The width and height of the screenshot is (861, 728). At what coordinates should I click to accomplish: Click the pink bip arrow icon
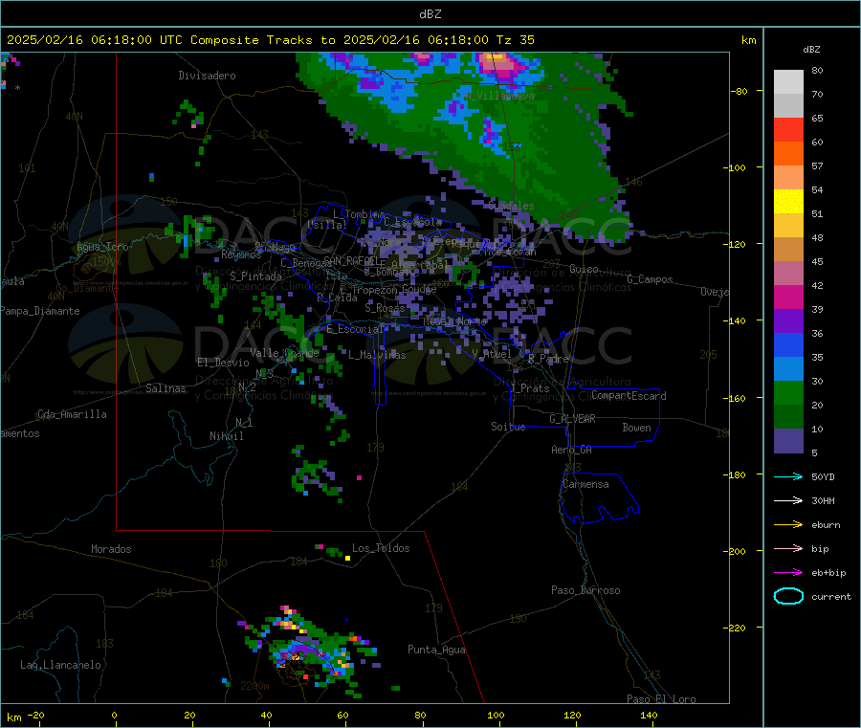pyautogui.click(x=788, y=548)
